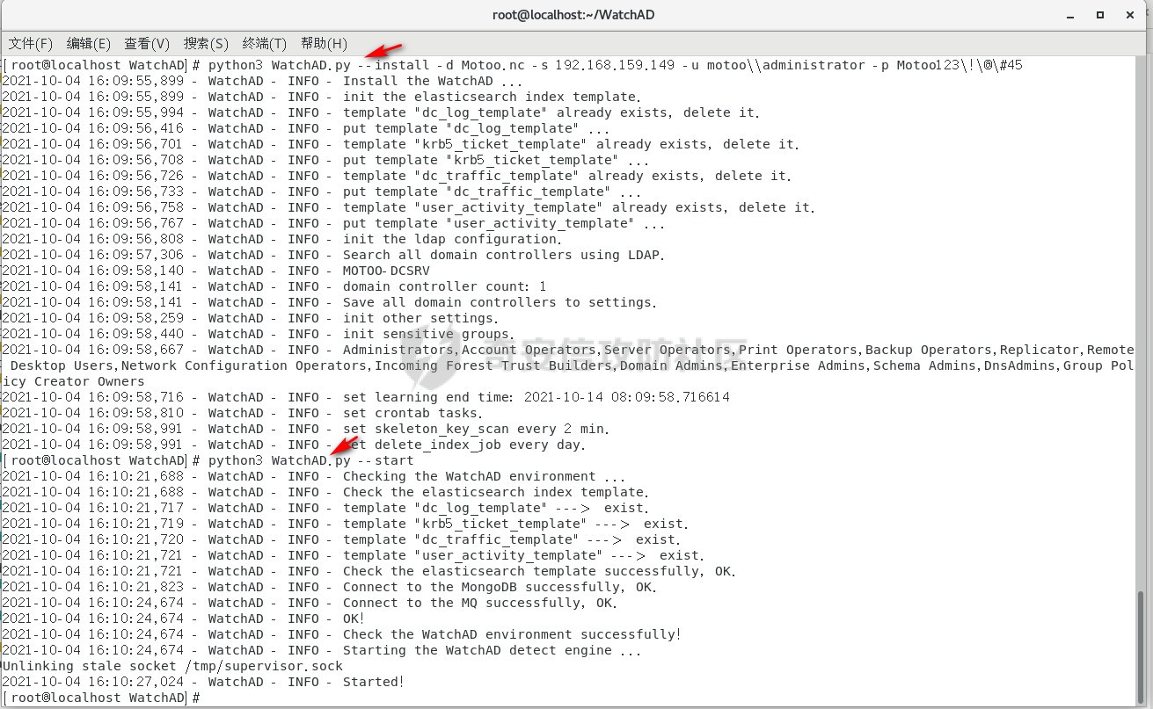Open the 文件(F) menu

(x=31, y=43)
